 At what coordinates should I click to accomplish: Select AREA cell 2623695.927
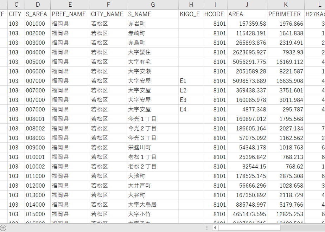(247, 52)
